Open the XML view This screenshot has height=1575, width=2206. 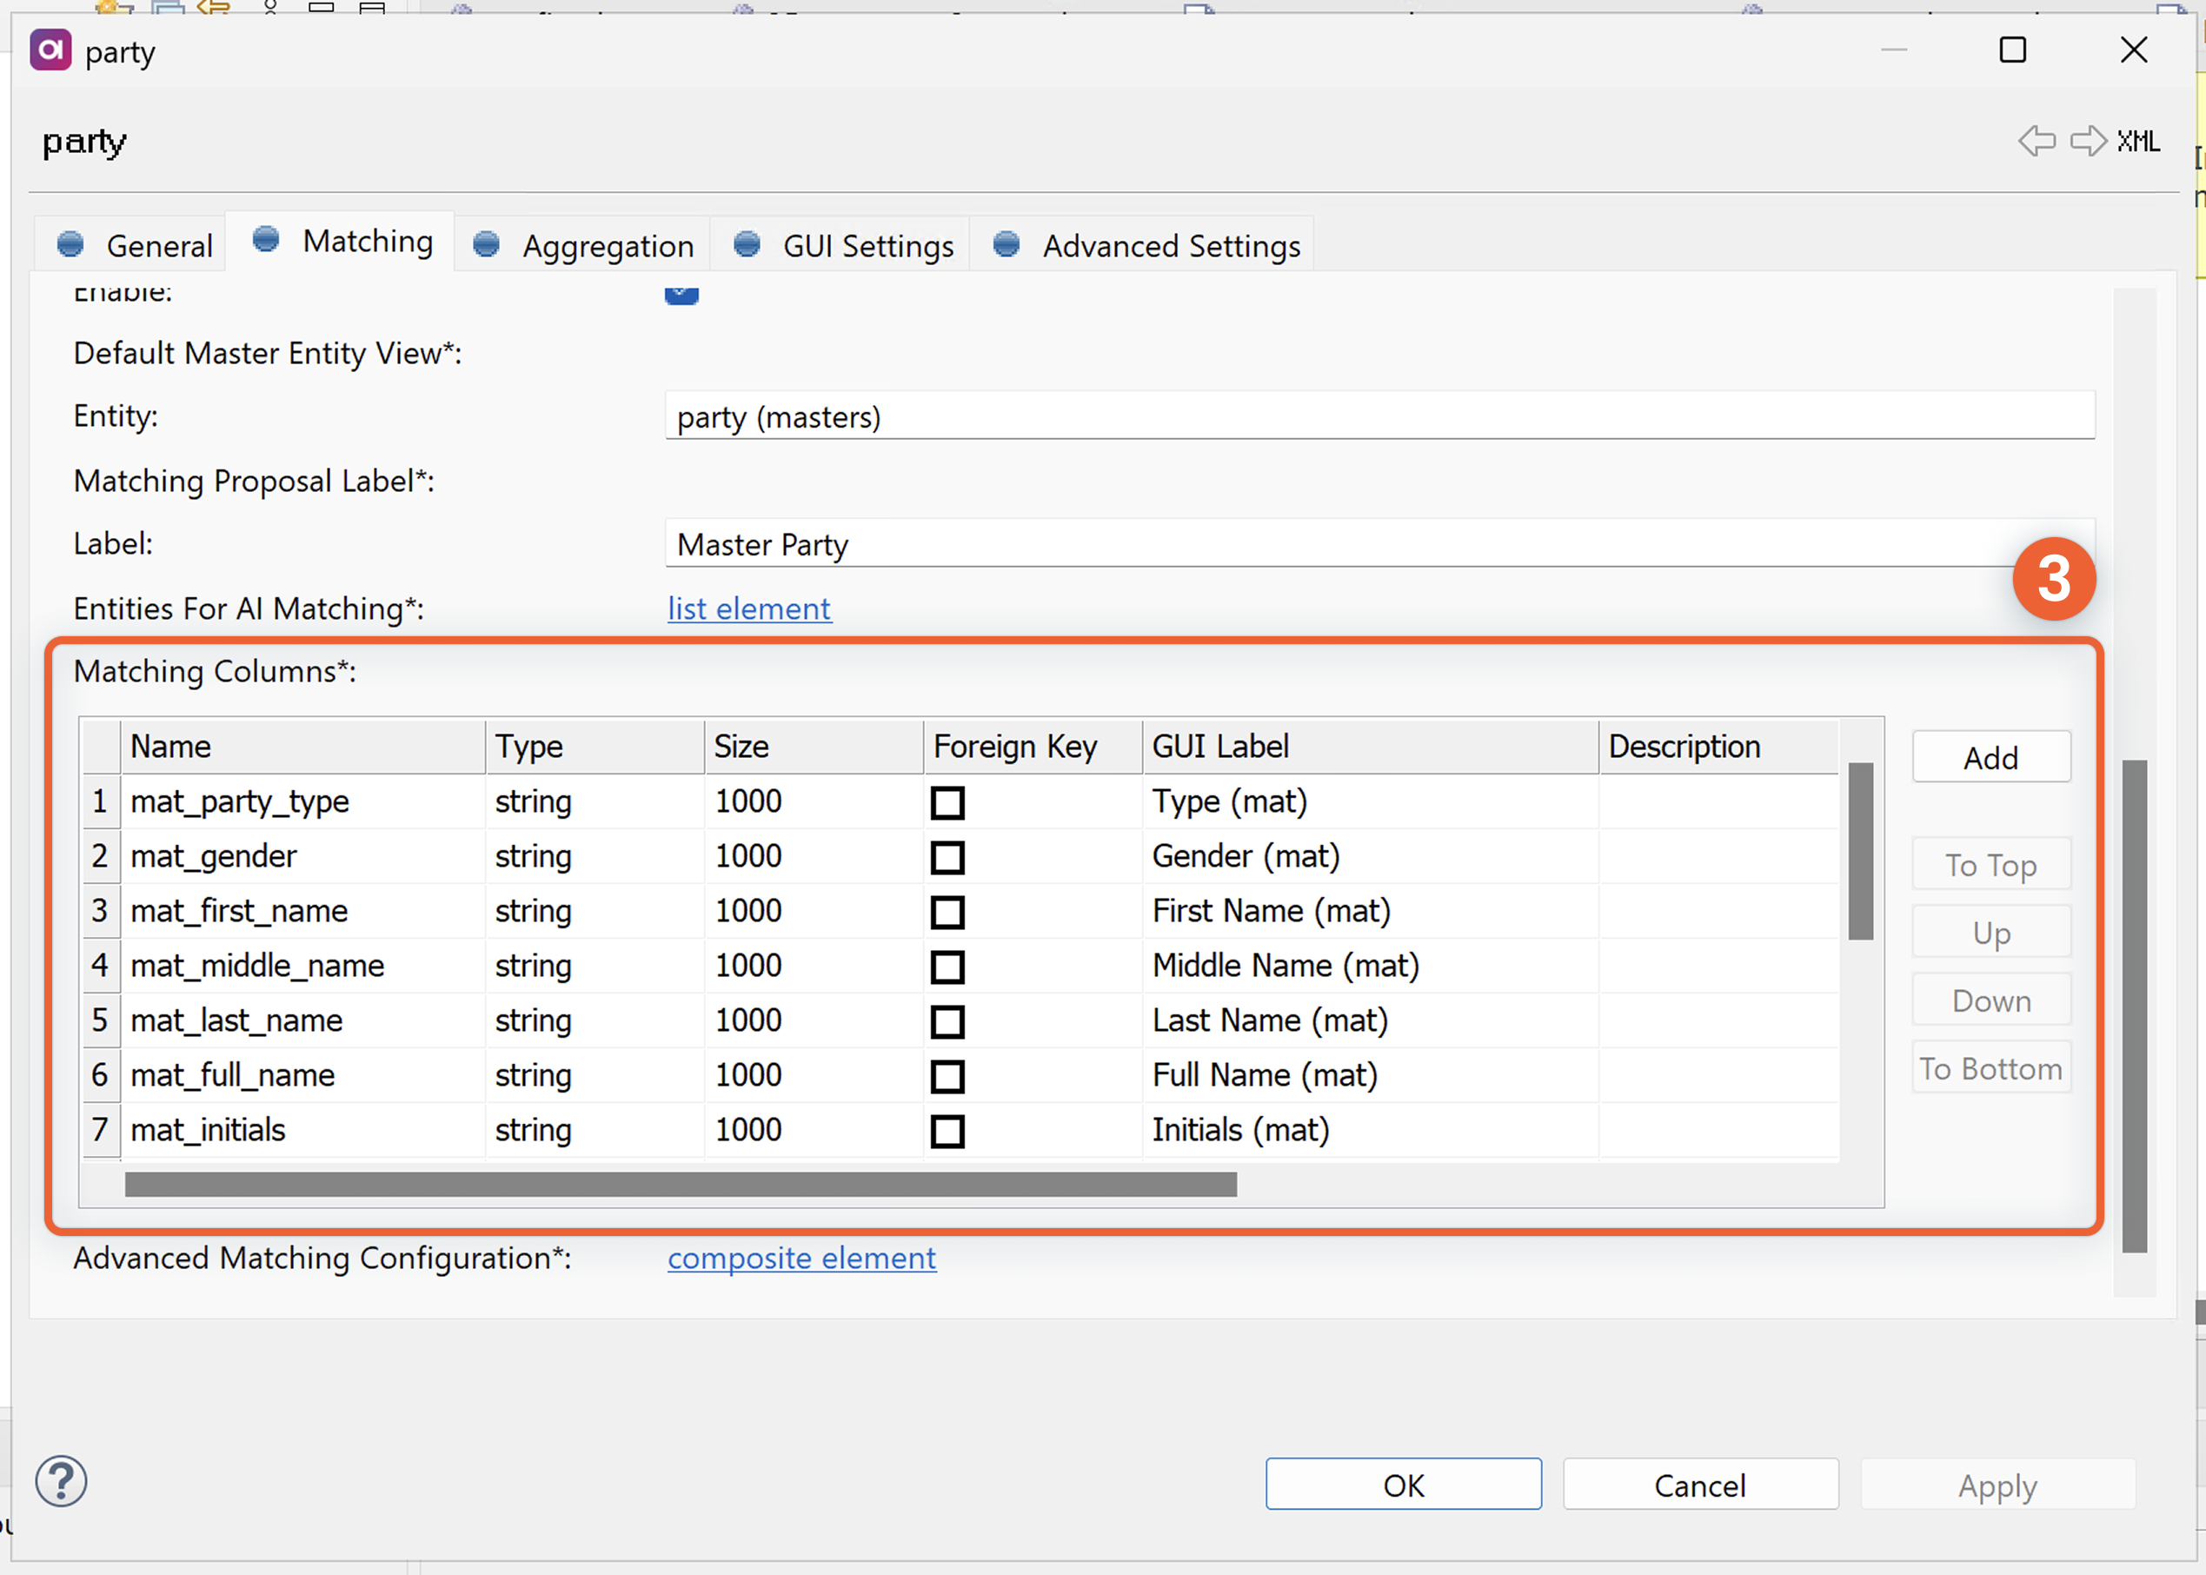click(2138, 142)
